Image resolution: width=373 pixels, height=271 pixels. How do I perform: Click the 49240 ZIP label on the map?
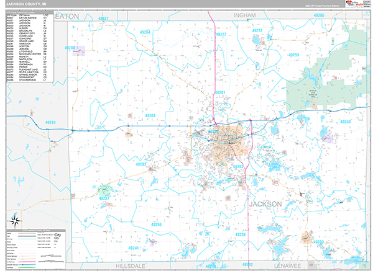tap(346, 122)
